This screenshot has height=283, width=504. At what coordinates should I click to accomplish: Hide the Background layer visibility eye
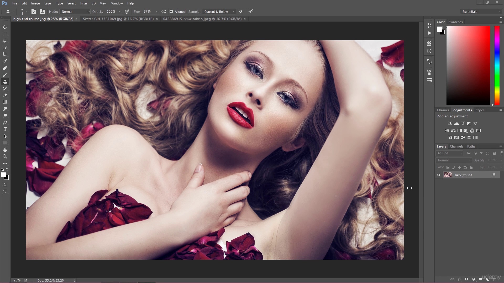pos(439,175)
